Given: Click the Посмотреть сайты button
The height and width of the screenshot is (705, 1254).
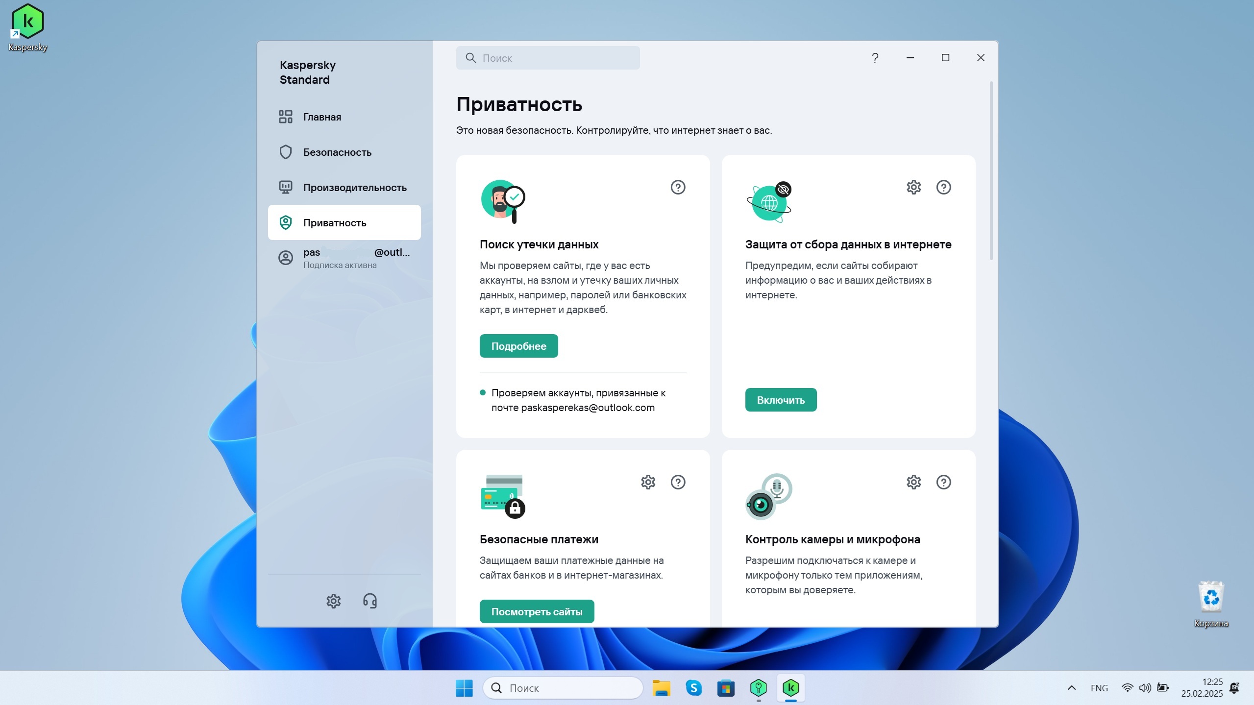Looking at the screenshot, I should 537,611.
